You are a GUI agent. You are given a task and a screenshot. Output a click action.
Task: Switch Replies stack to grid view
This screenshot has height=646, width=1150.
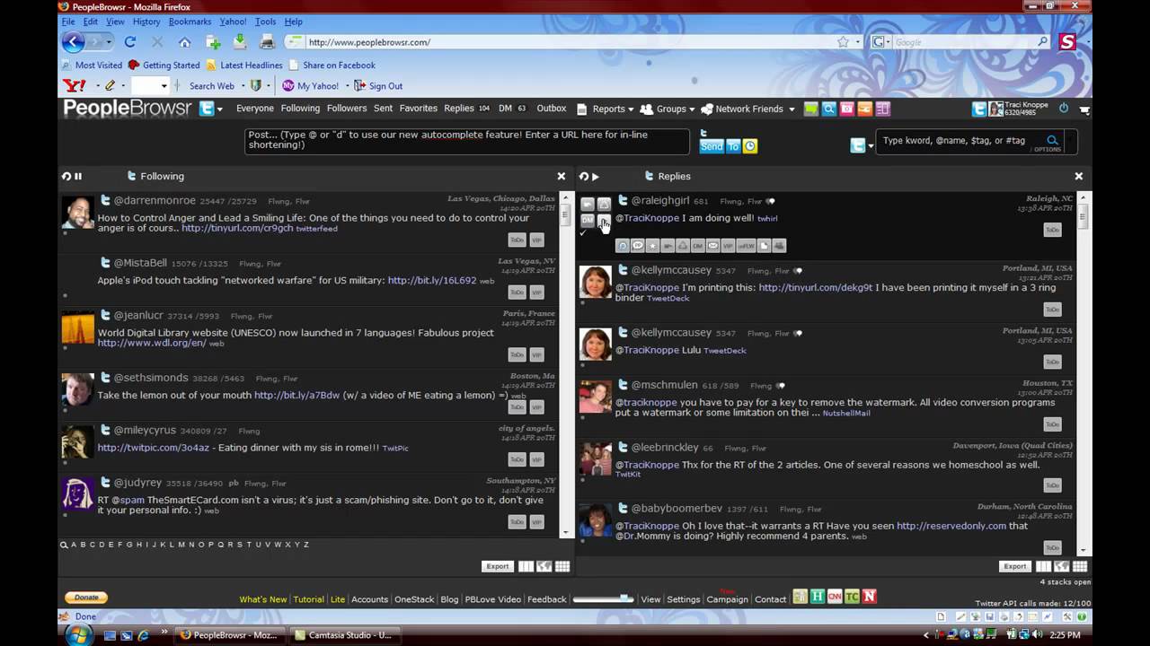tap(1080, 566)
